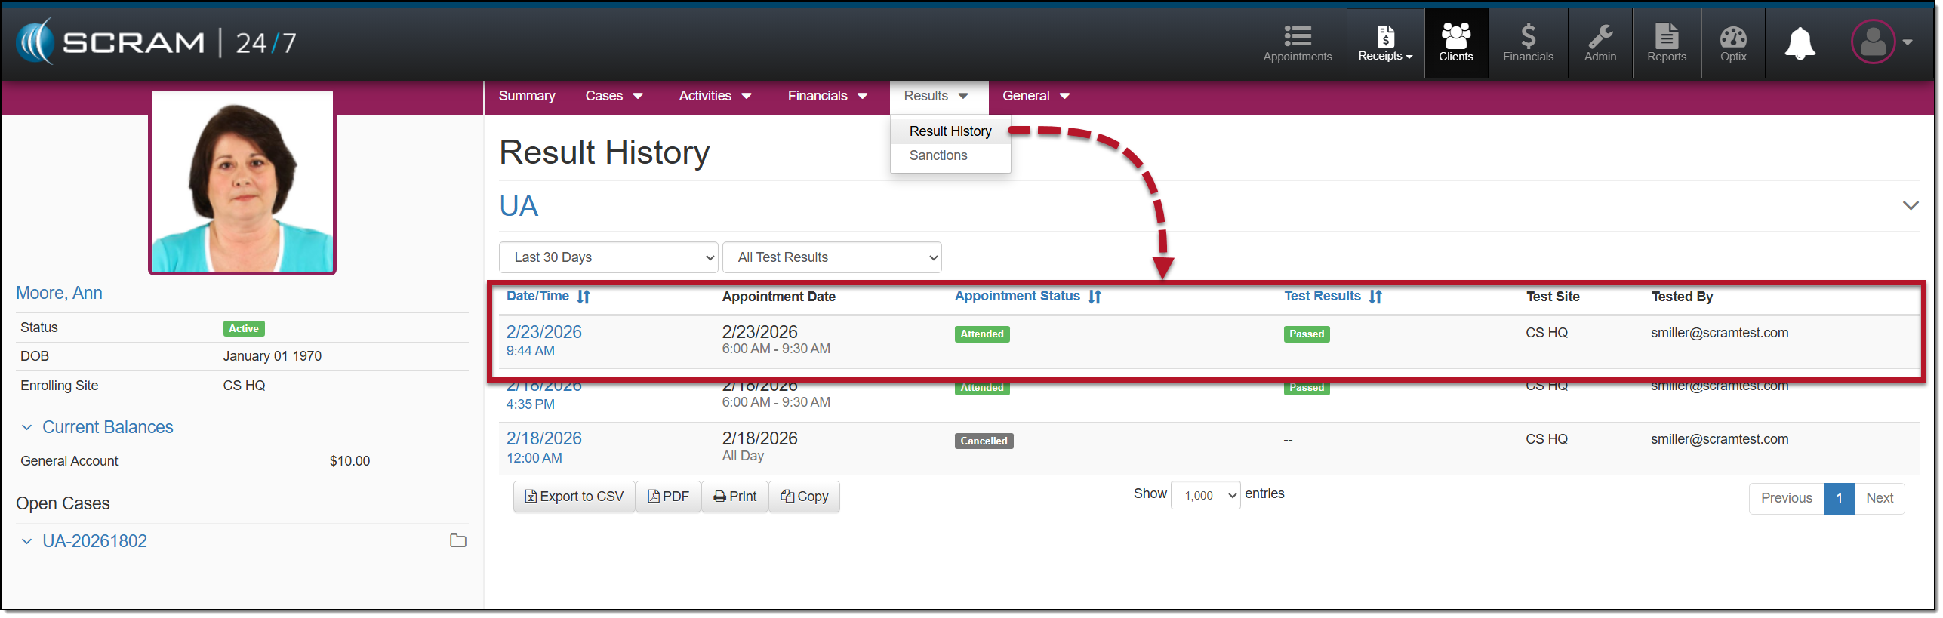Click Export to CSV button

(574, 497)
